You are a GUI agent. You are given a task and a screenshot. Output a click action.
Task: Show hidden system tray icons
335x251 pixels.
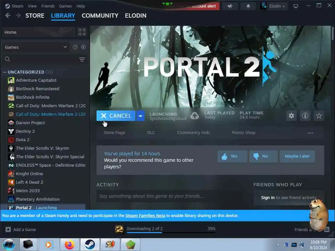click(278, 245)
